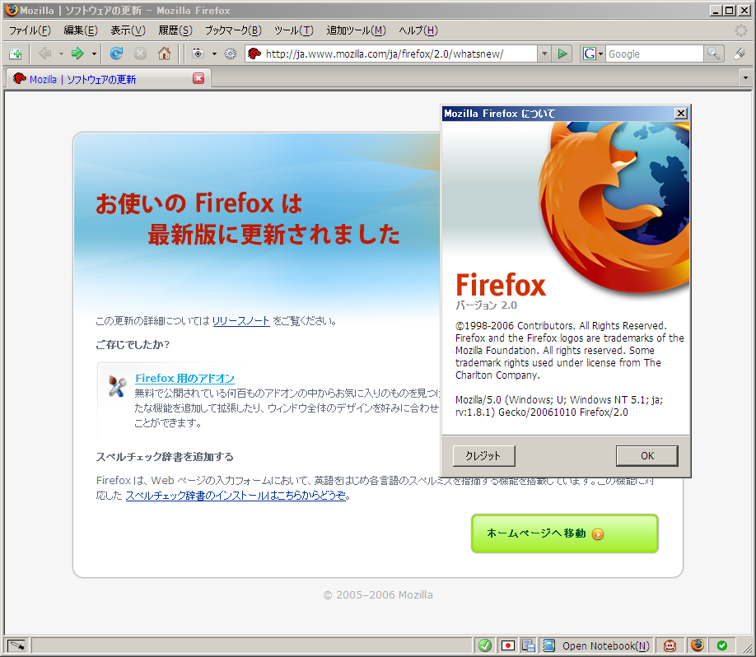Maximize the Firefox browser window
Viewport: 756px width, 657px height.
click(x=730, y=10)
